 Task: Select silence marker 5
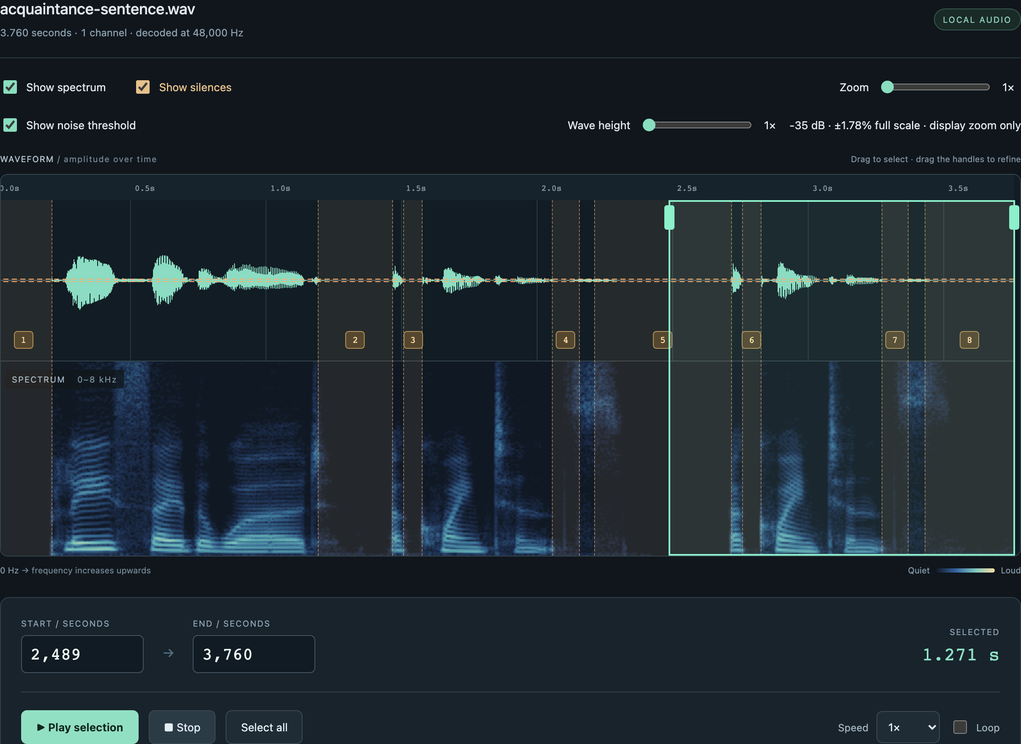click(662, 340)
